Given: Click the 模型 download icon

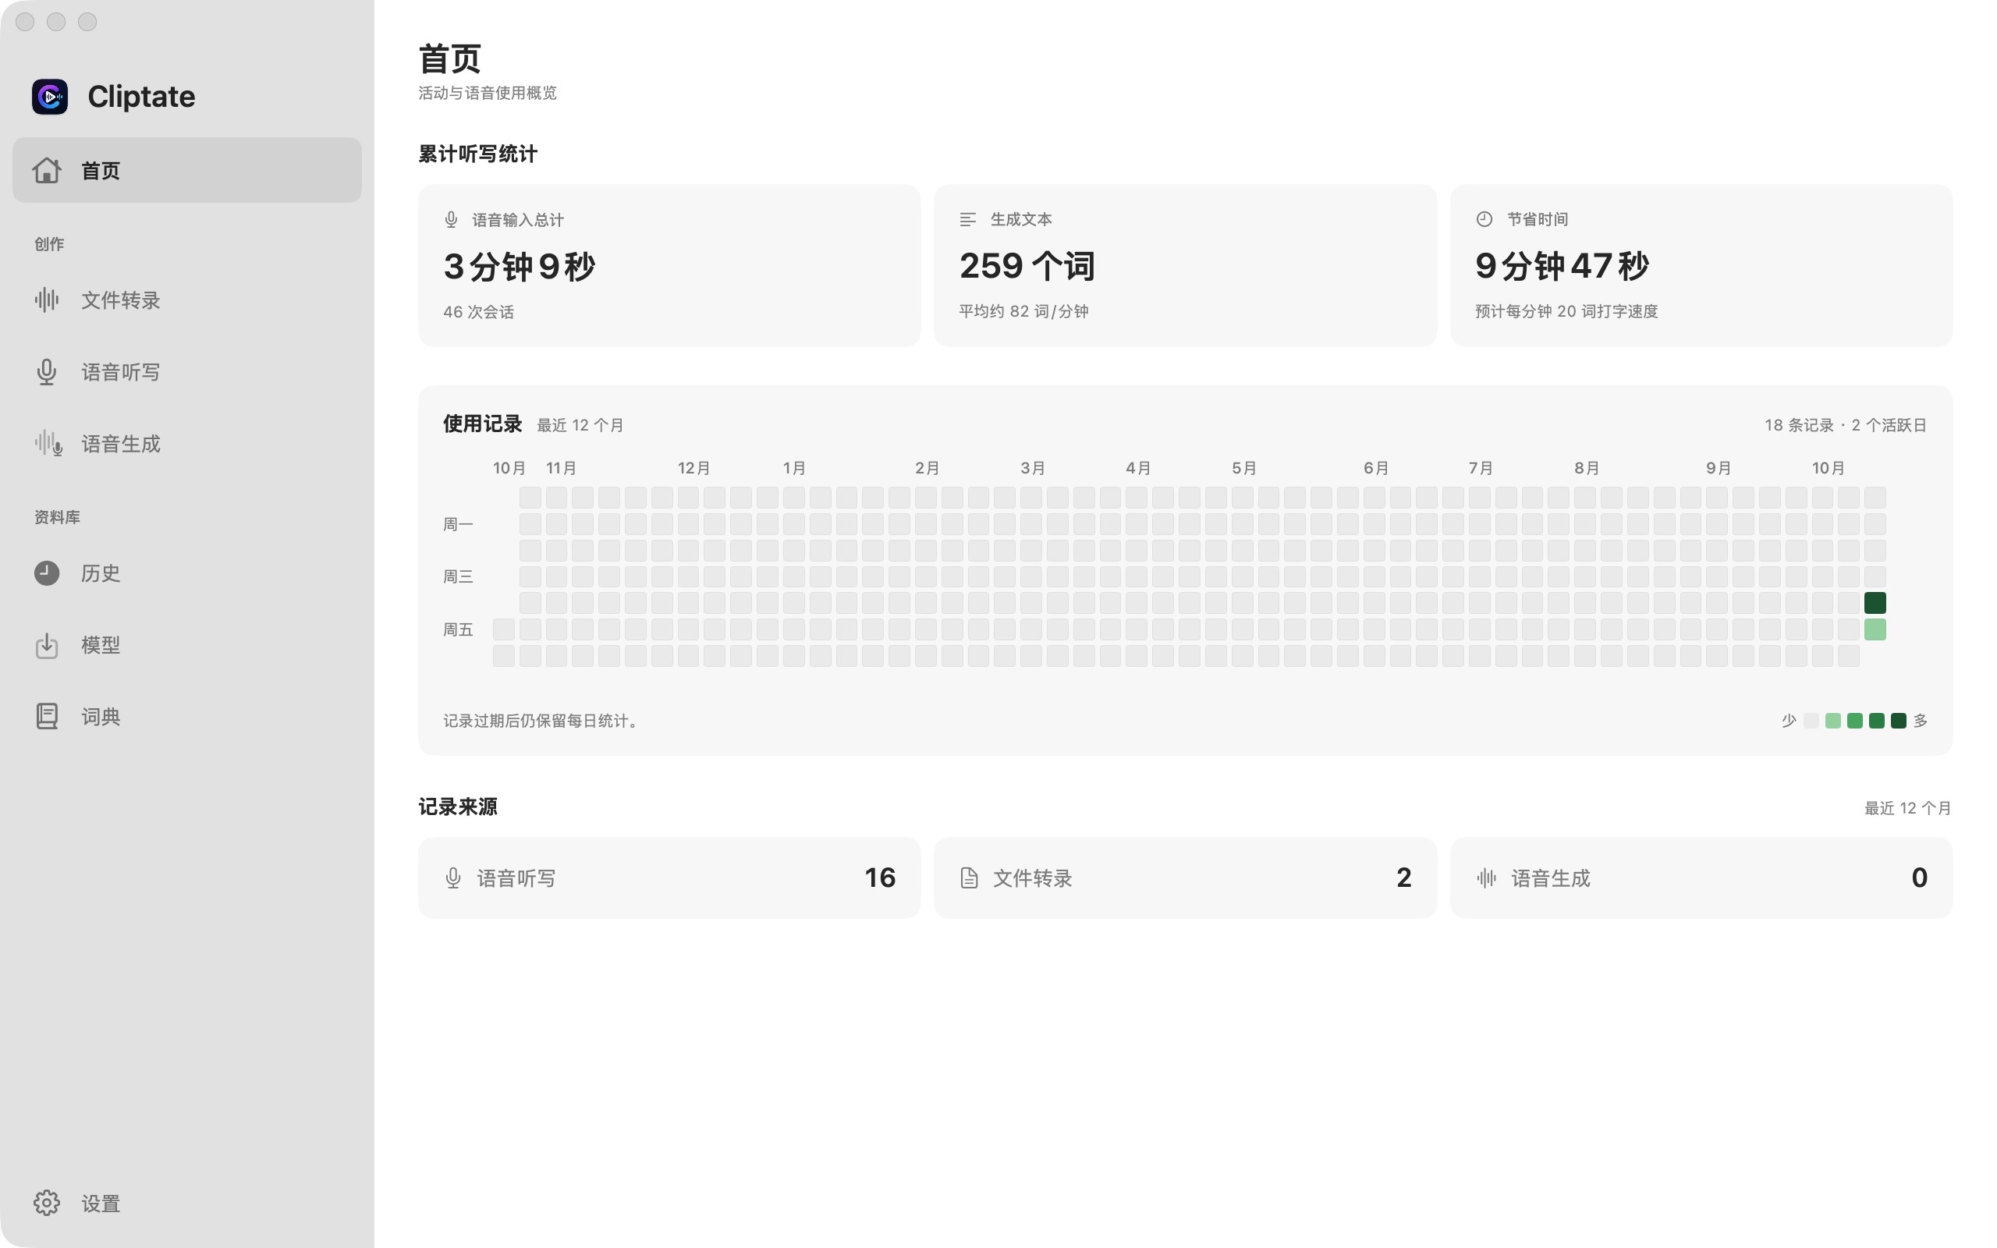Looking at the screenshot, I should click(x=46, y=644).
